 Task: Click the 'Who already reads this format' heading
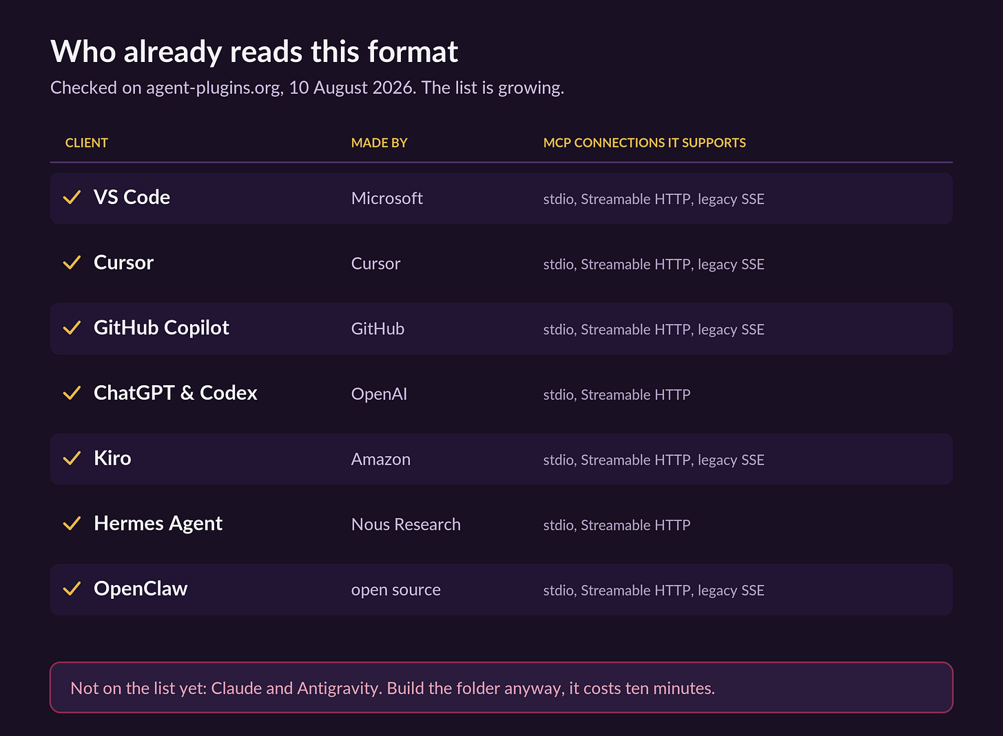(254, 52)
